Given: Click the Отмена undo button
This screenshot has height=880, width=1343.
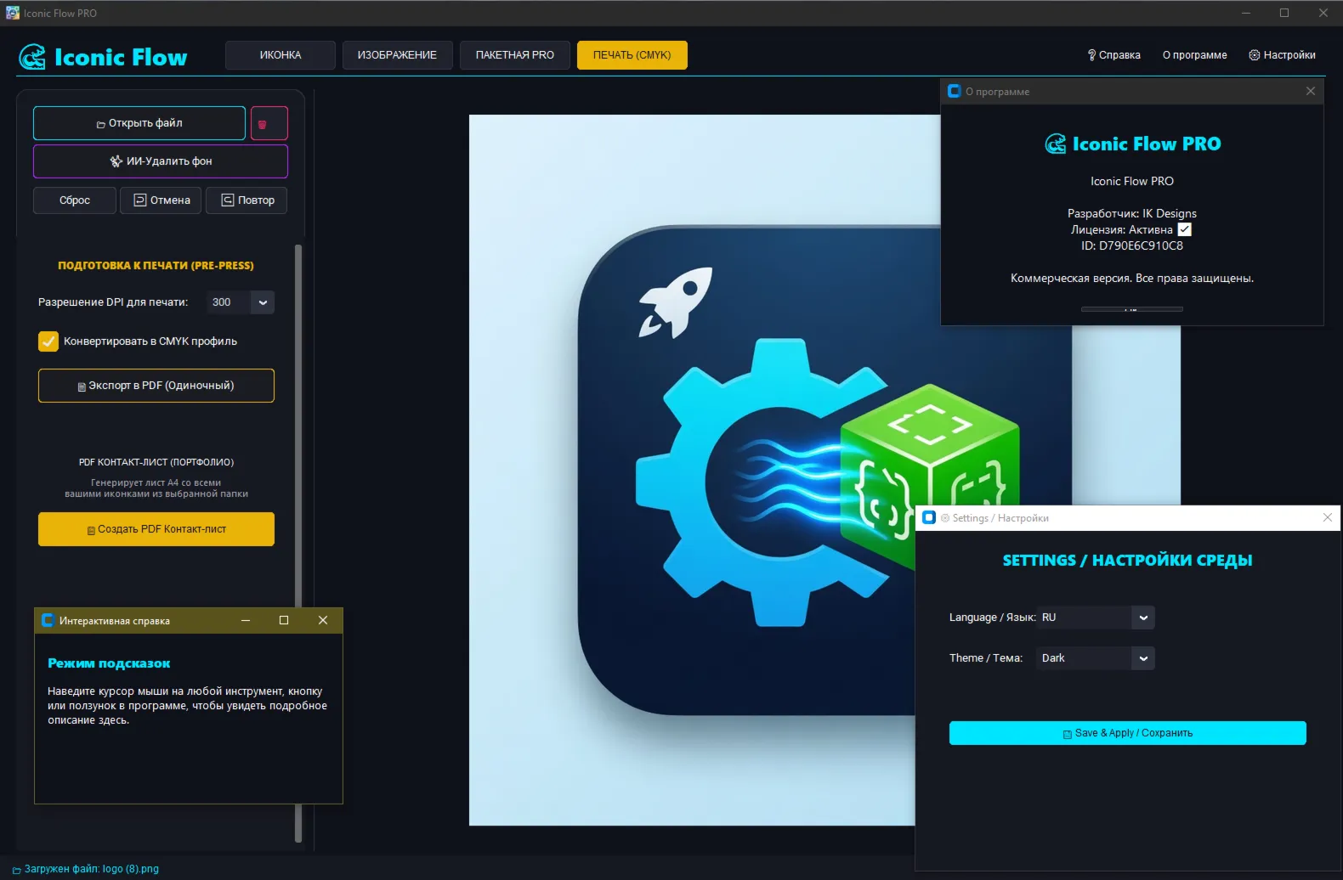Looking at the screenshot, I should [x=161, y=200].
